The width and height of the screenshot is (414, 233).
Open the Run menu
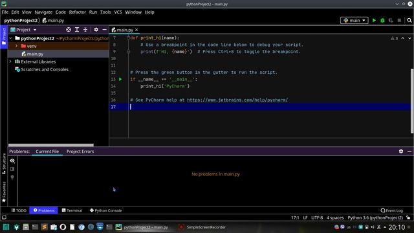click(x=93, y=12)
